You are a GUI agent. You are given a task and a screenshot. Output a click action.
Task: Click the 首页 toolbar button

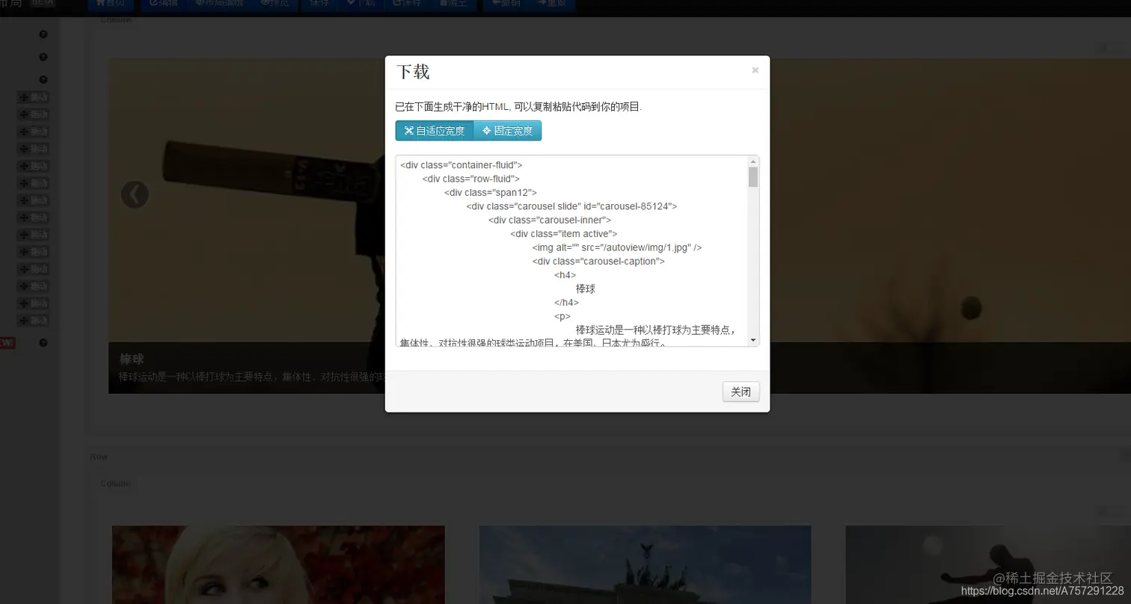point(111,4)
